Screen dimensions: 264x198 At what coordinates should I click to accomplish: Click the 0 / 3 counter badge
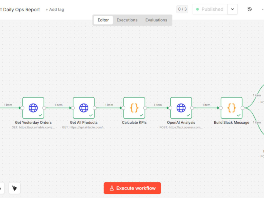[x=182, y=9]
